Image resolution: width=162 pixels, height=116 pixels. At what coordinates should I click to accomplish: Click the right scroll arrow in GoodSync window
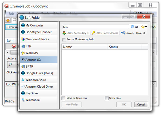coord(154,52)
